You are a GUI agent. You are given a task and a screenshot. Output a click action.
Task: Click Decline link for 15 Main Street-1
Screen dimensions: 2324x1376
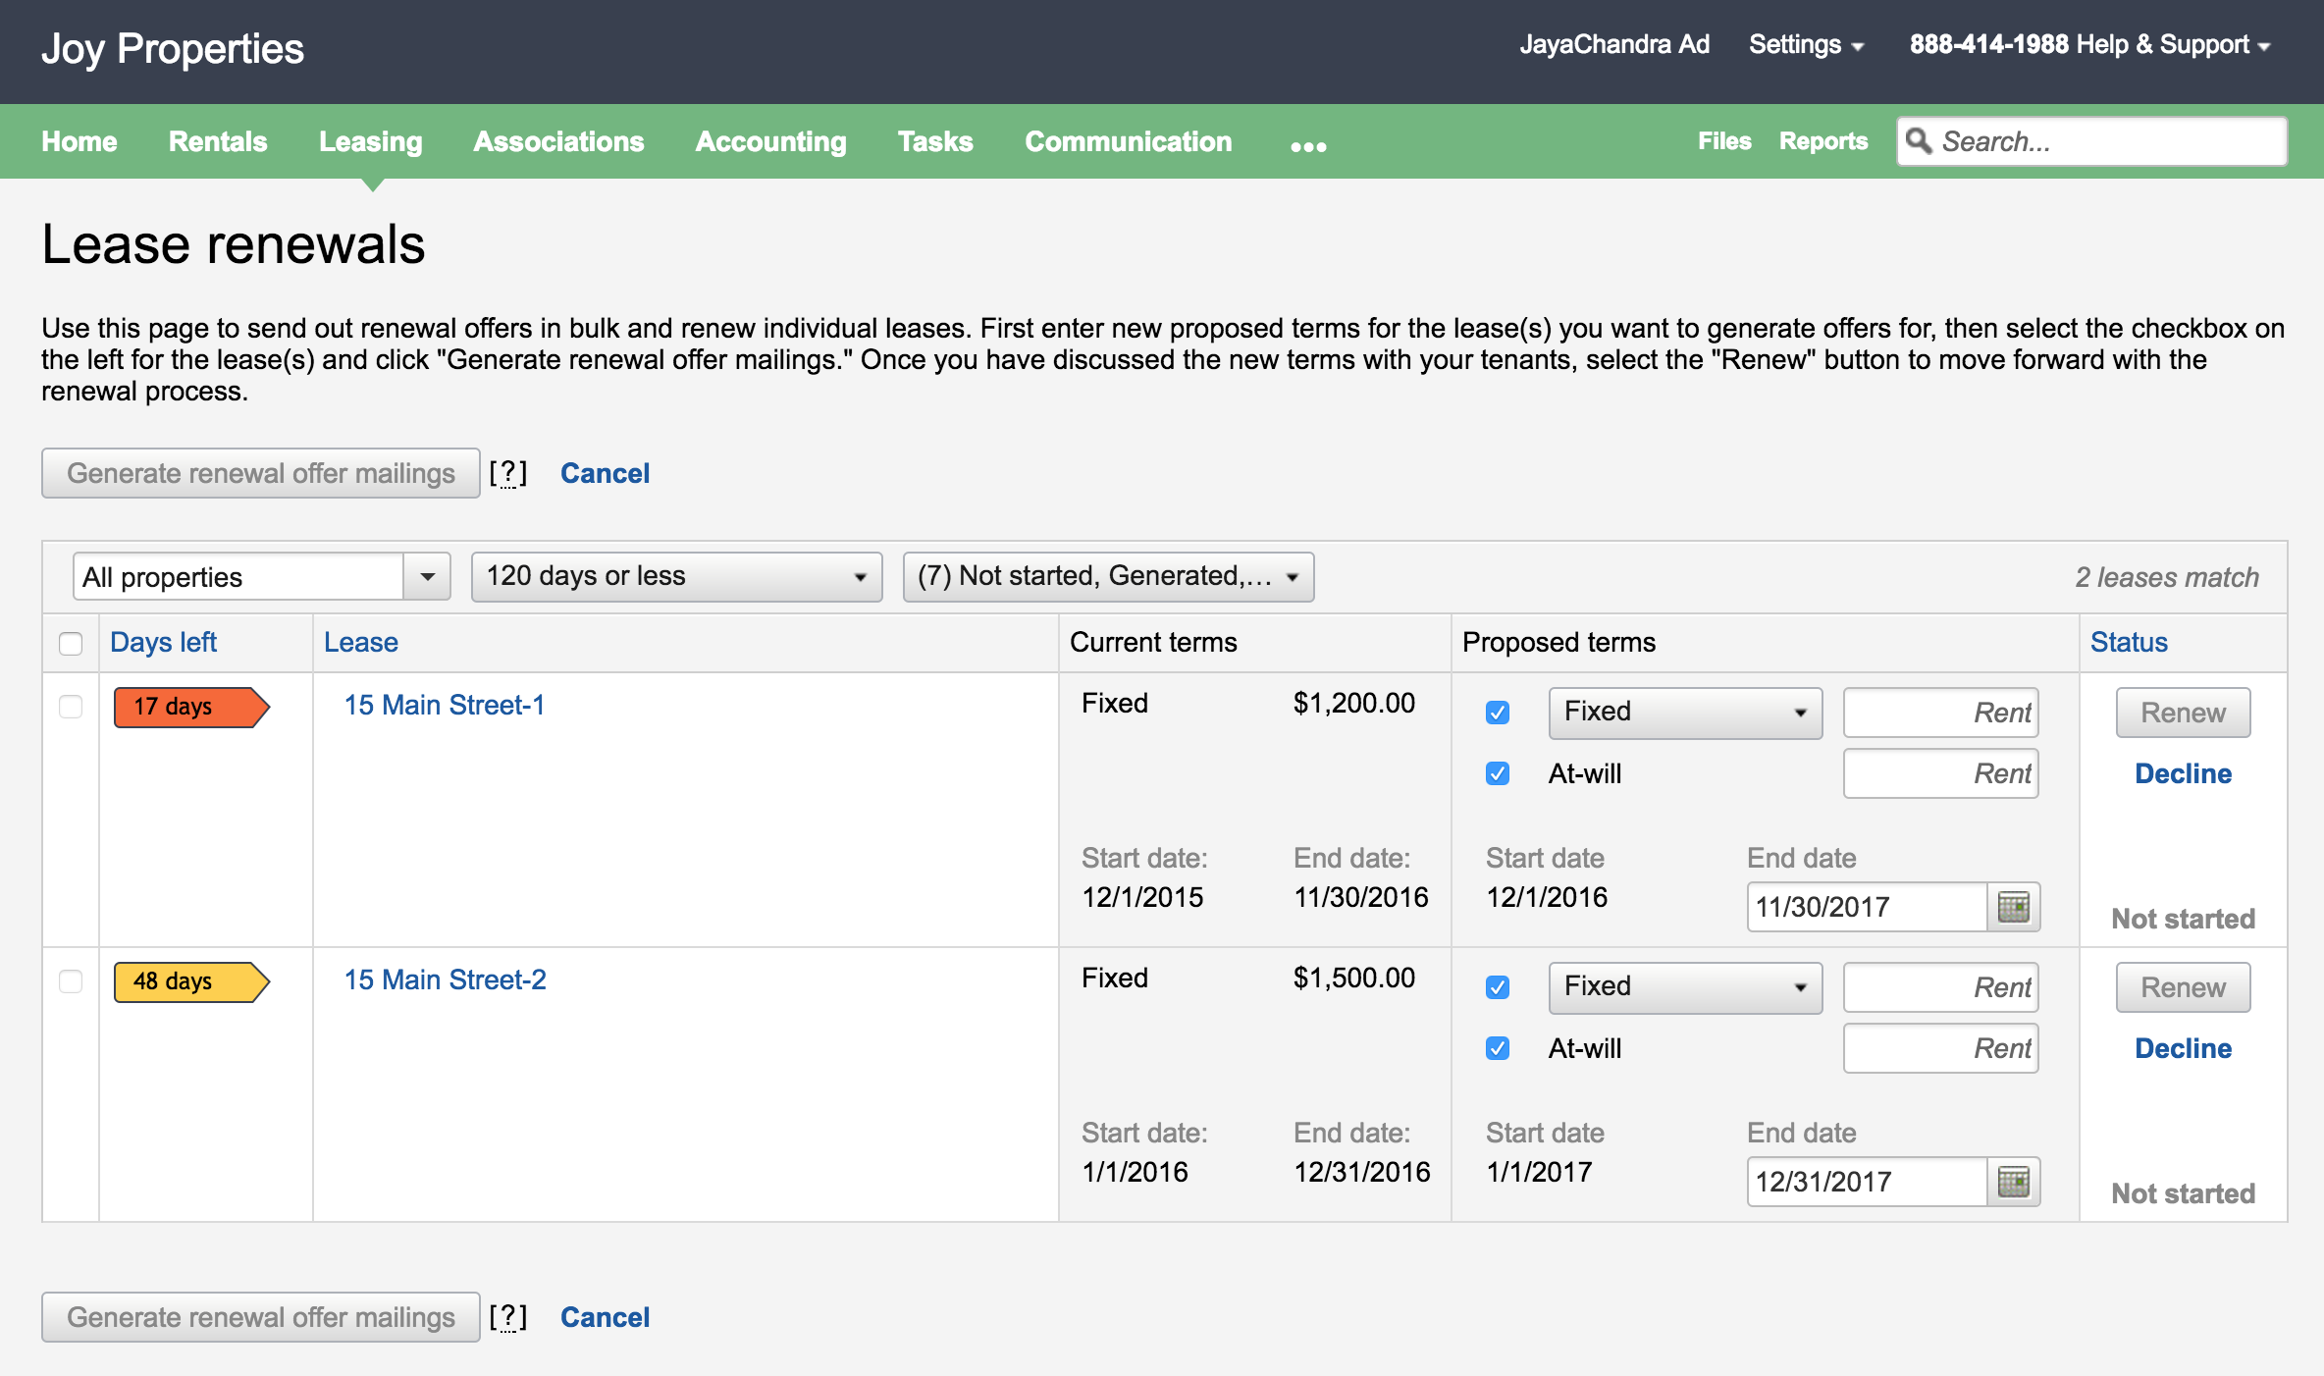2183,773
